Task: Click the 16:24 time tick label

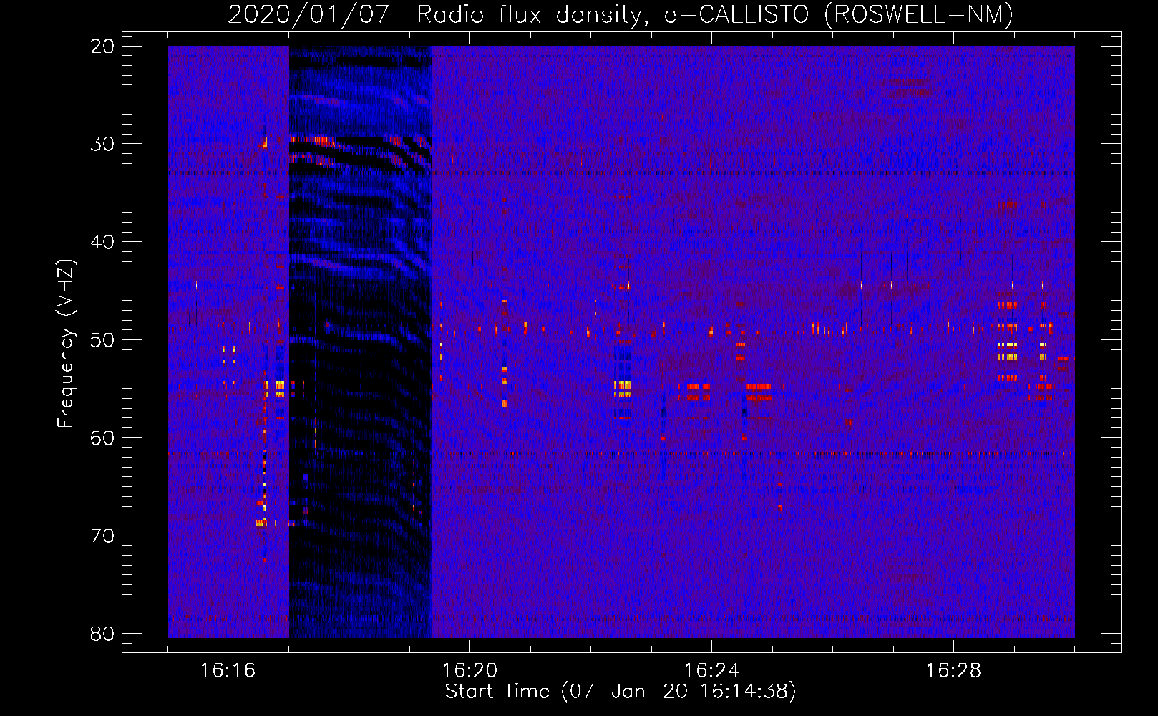Action: pyautogui.click(x=711, y=671)
